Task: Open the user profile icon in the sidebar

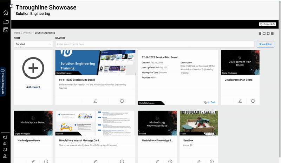Action: 5,156
